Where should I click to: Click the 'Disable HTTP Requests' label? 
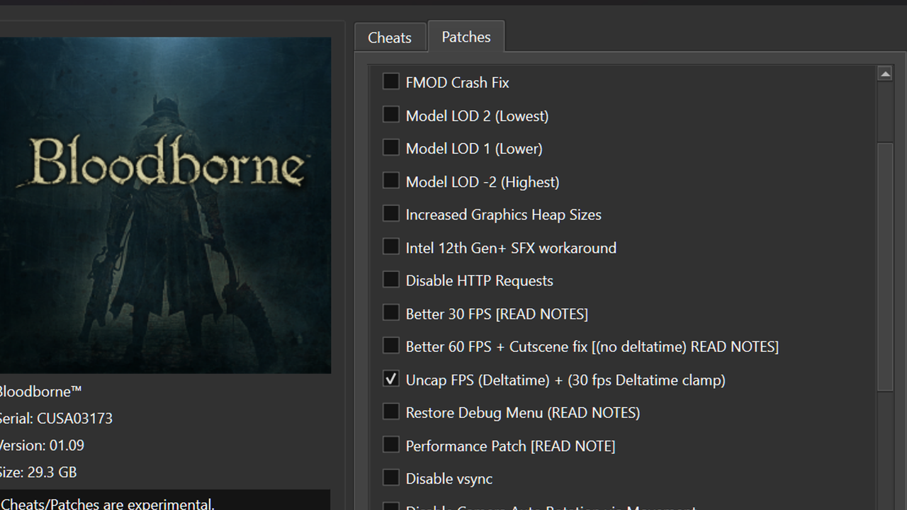coord(479,281)
